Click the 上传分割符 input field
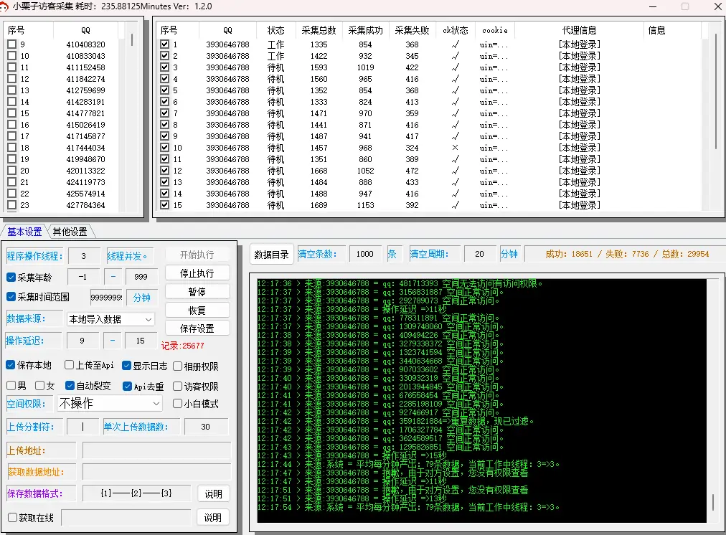Viewport: 726px width, 535px height. pyautogui.click(x=83, y=427)
